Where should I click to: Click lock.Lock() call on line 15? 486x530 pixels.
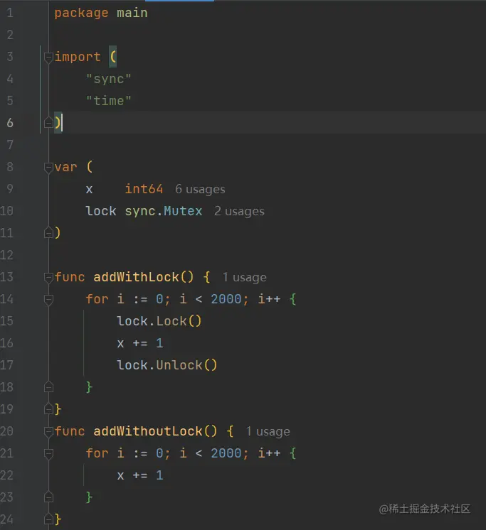pos(159,321)
